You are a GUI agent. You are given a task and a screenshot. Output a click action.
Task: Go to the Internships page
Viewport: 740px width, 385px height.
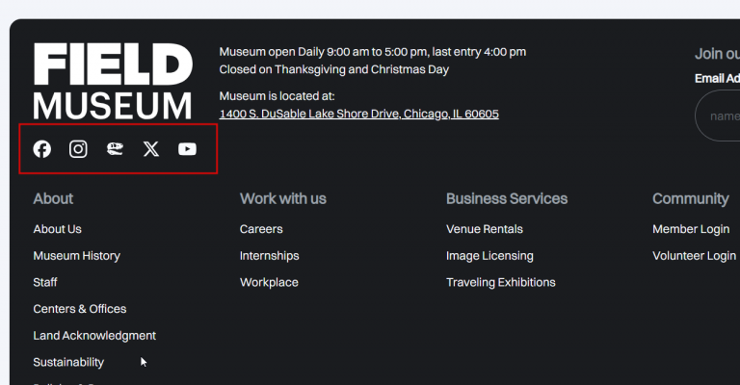(269, 256)
